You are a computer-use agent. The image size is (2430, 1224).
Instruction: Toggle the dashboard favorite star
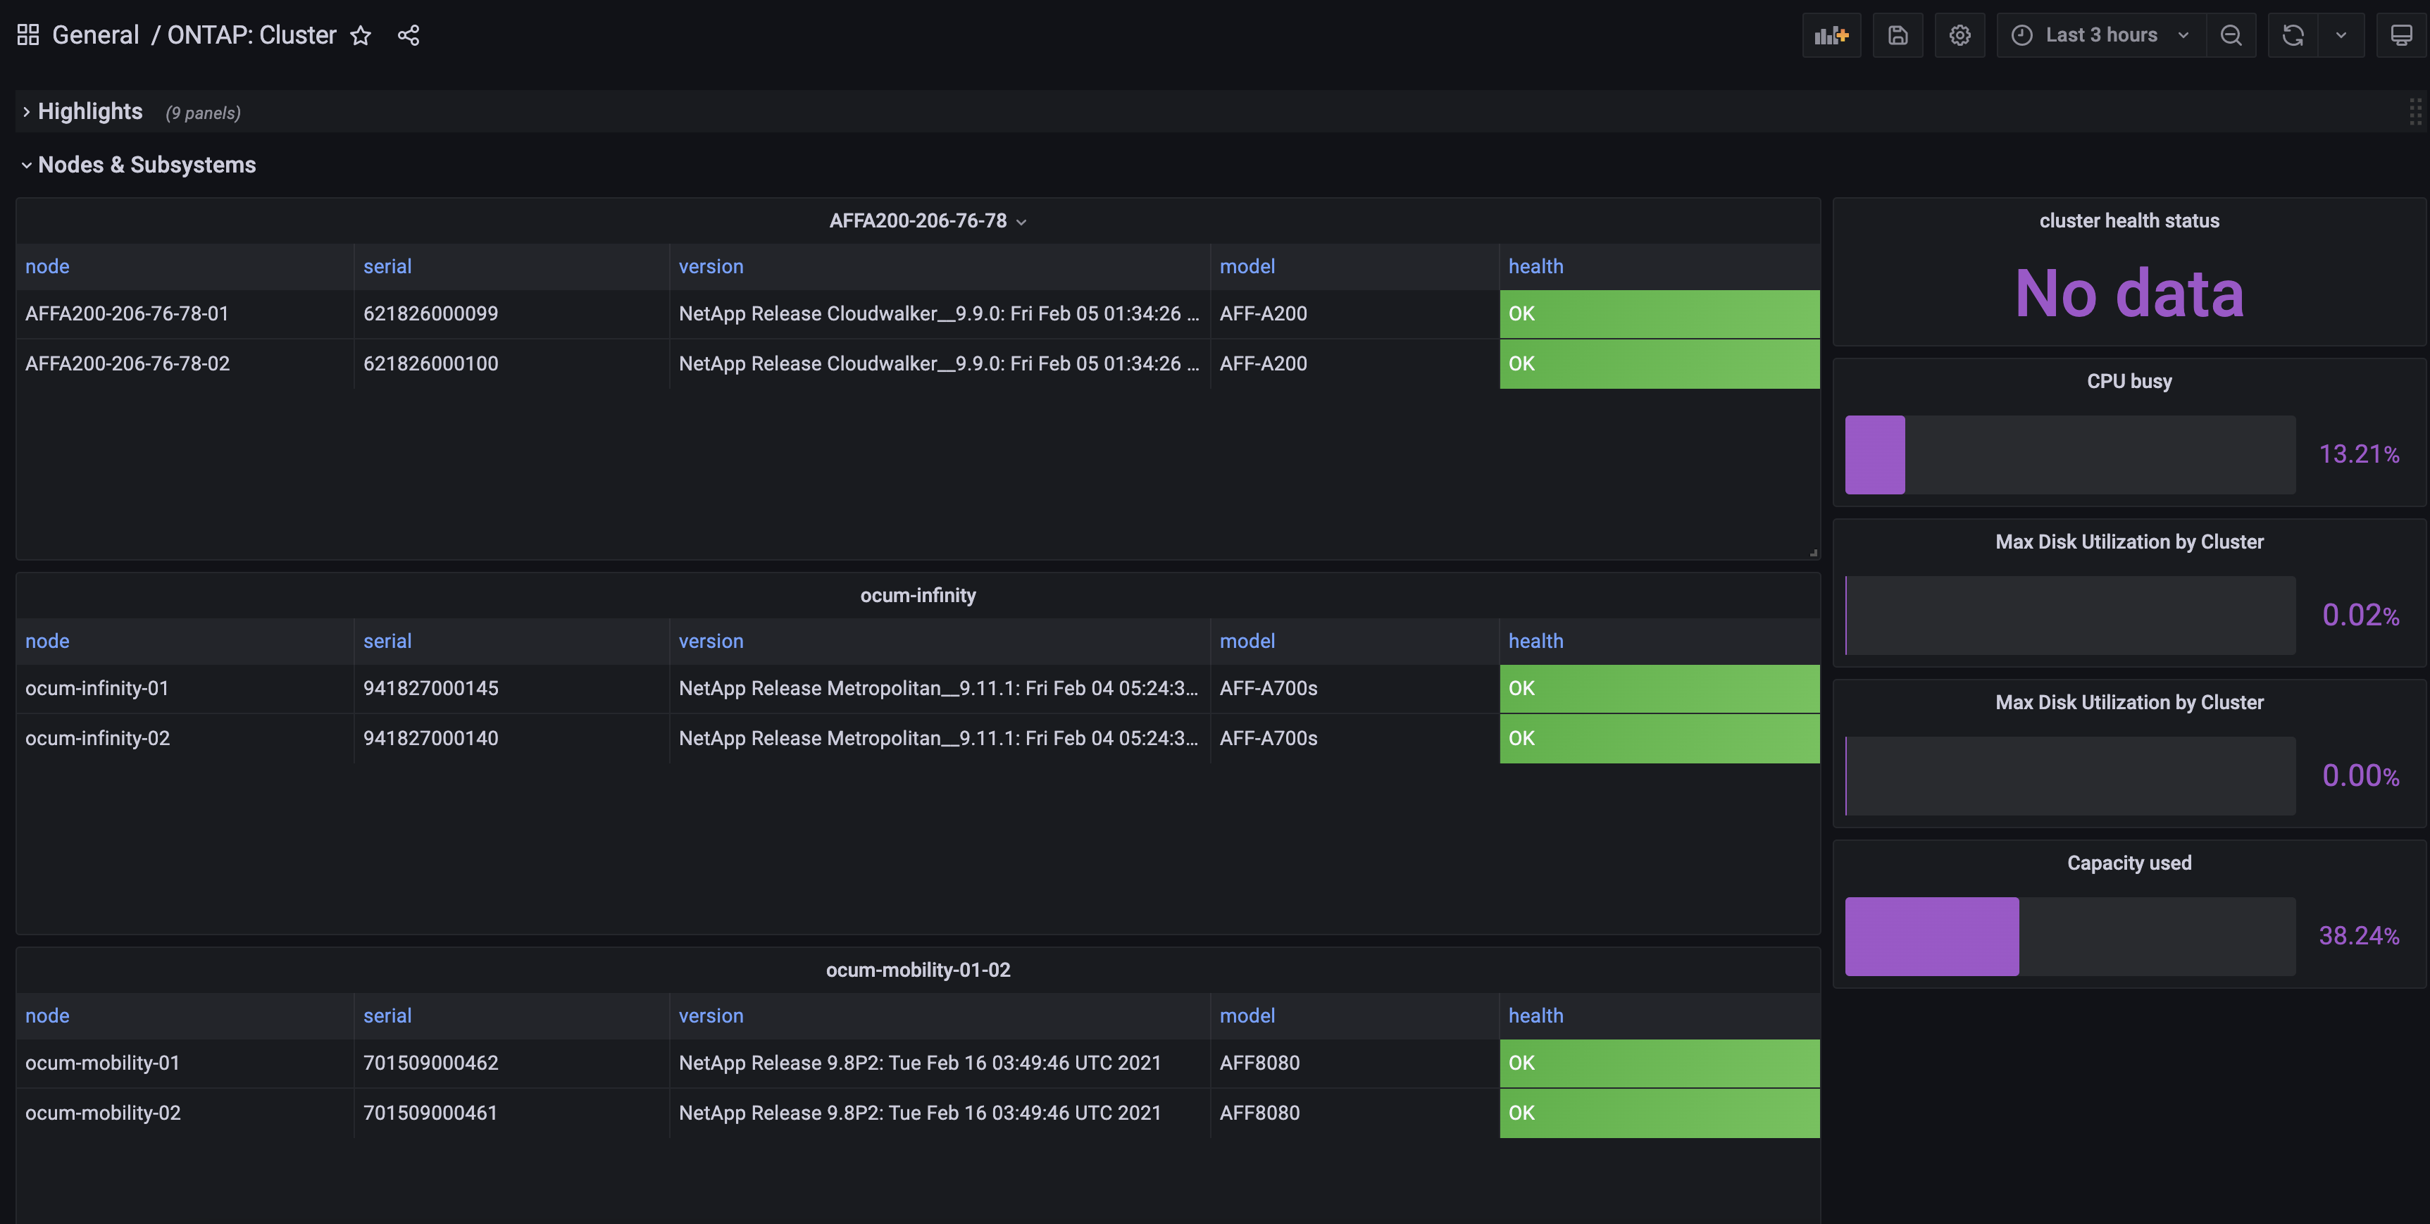[361, 35]
